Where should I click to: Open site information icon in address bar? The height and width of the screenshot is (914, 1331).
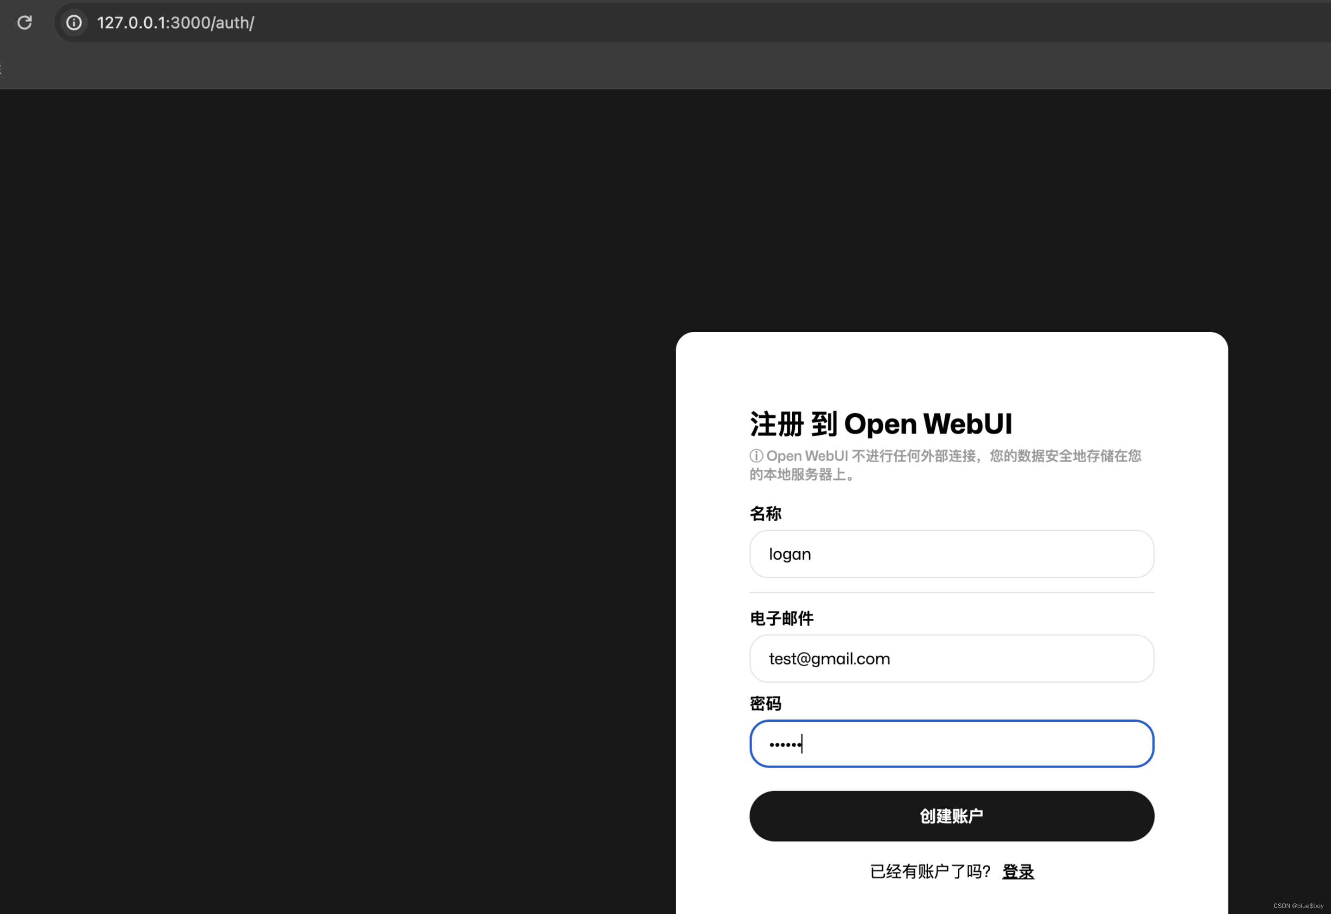coord(74,22)
